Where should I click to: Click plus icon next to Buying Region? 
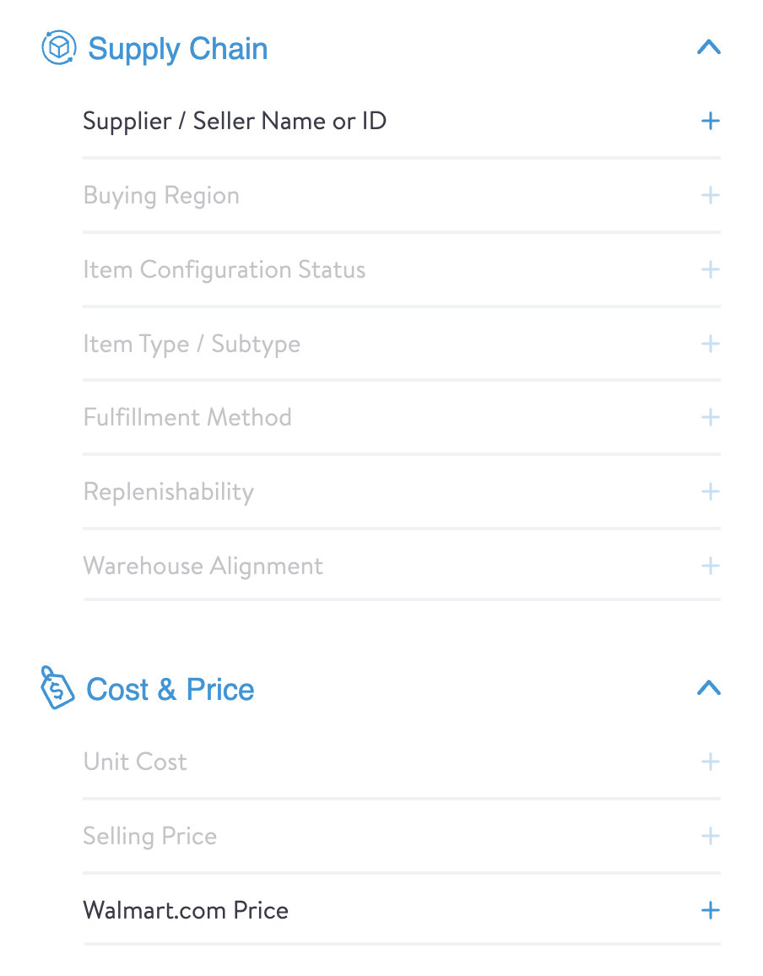[710, 195]
